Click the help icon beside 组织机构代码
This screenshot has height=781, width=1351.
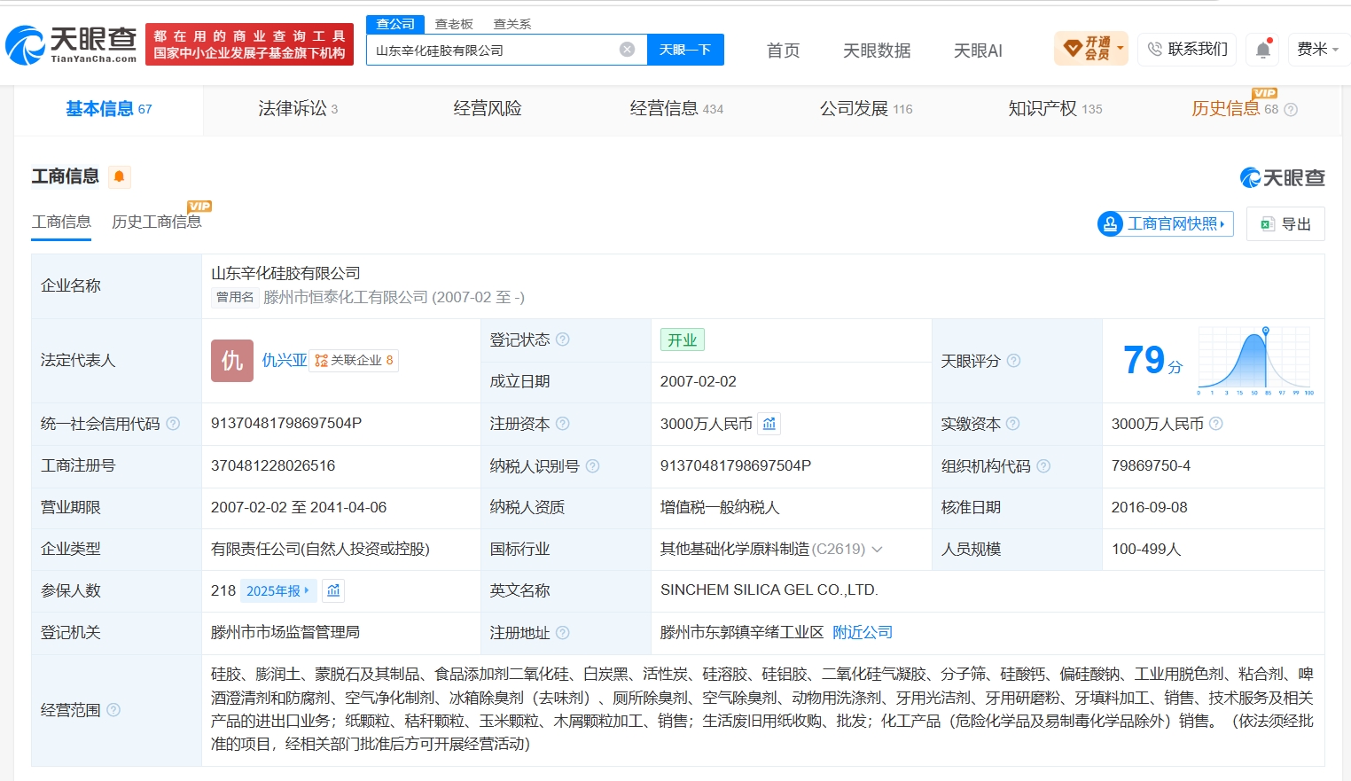pyautogui.click(x=1043, y=466)
